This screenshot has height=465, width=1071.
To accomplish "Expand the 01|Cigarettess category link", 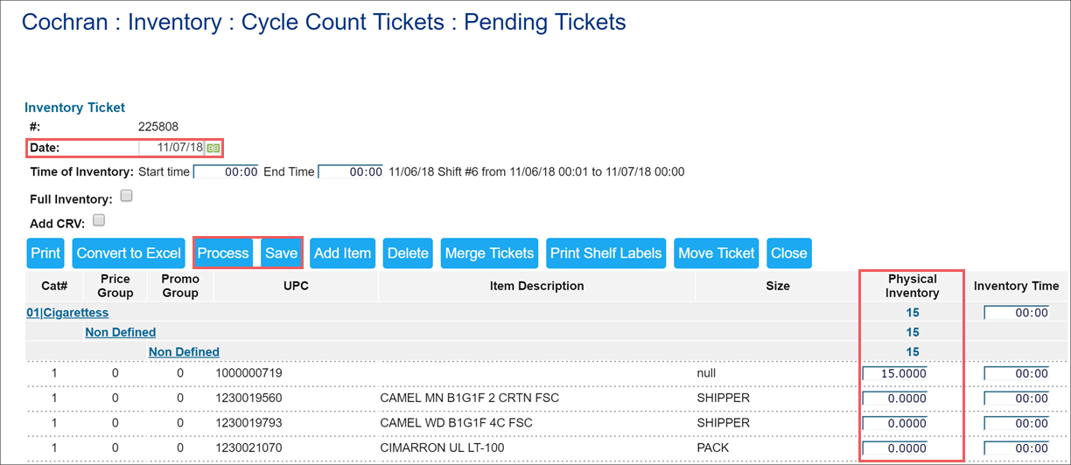I will tap(67, 312).
